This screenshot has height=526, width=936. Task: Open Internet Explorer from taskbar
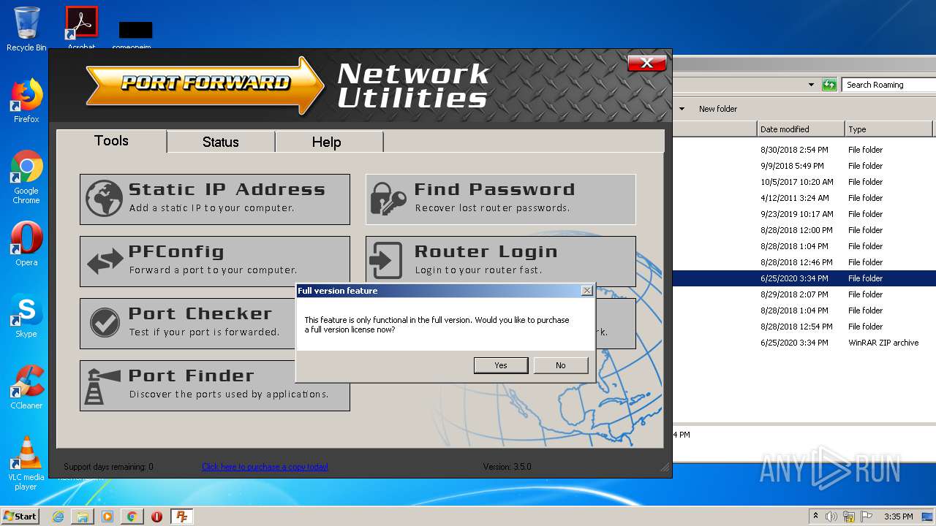click(x=58, y=517)
